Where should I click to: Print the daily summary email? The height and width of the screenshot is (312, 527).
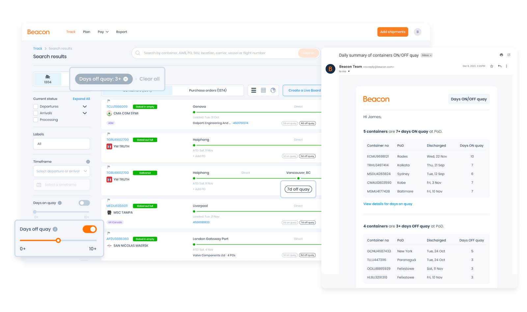coord(501,55)
